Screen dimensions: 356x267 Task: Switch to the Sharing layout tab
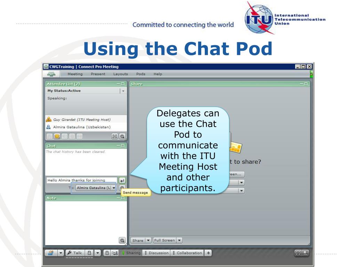131,253
